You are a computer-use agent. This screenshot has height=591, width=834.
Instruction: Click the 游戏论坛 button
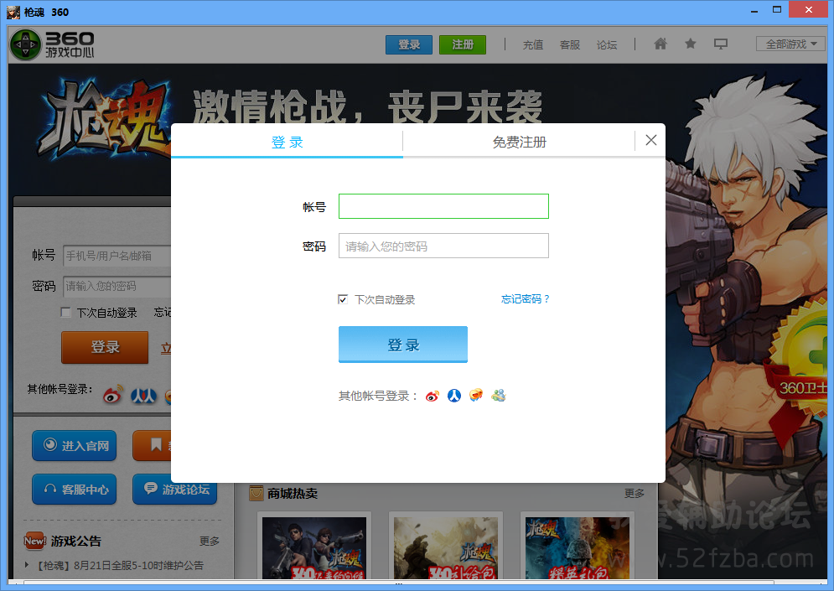click(x=175, y=489)
